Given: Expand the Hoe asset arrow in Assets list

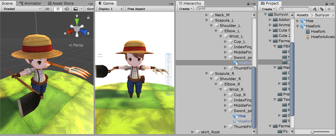Looking at the screenshot, I should point(298,21).
